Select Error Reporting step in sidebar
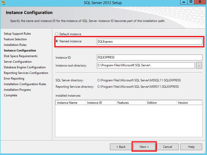Viewport: 207px width, 155px height. pos(14,79)
